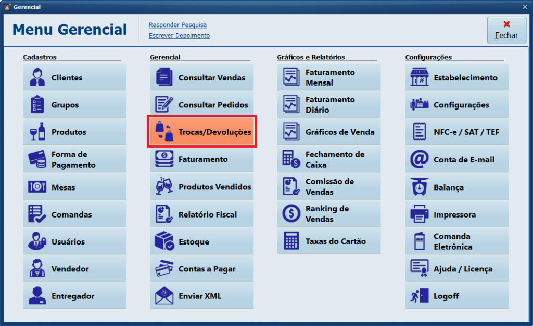533x326 pixels.
Task: Click the wine bottle Produtos icon
Action: point(37,132)
